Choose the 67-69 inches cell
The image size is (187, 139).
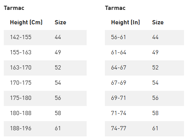pos(119,83)
